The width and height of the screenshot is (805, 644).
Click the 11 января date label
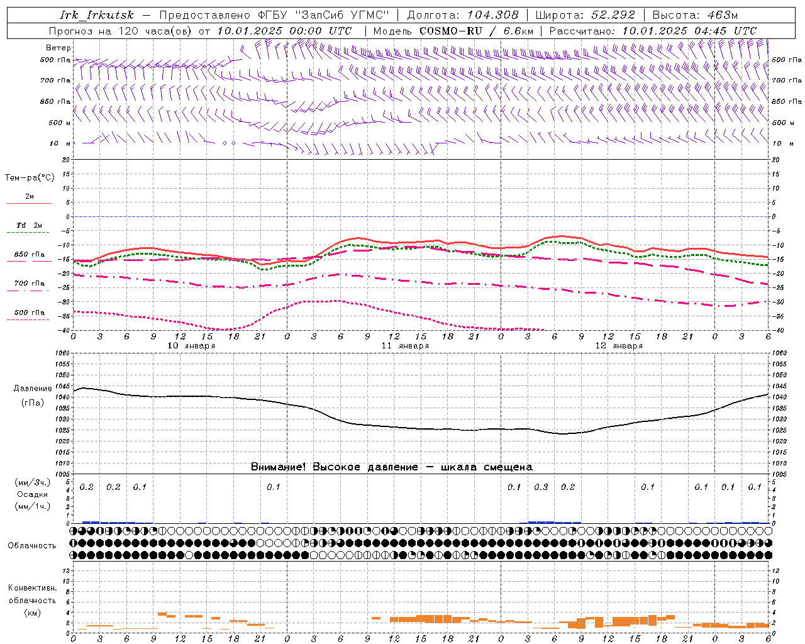coord(405,346)
